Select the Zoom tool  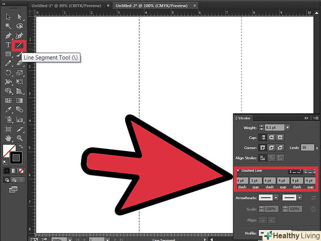click(19, 138)
